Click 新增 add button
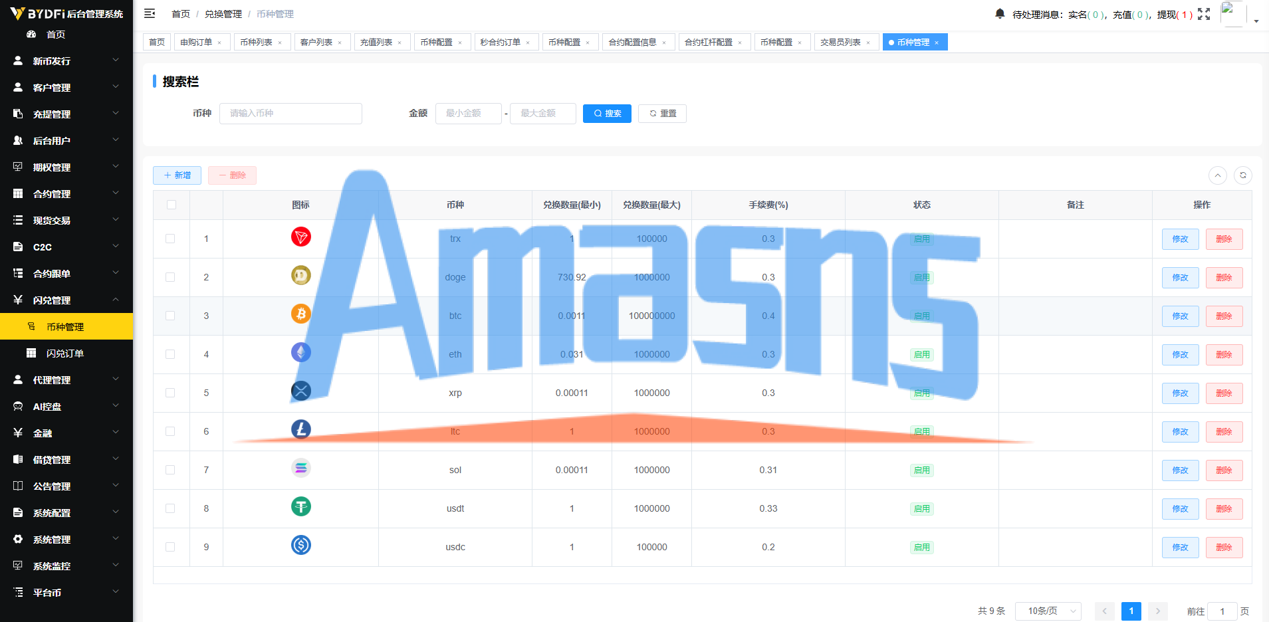Viewport: 1269px width, 622px height. (x=177, y=175)
